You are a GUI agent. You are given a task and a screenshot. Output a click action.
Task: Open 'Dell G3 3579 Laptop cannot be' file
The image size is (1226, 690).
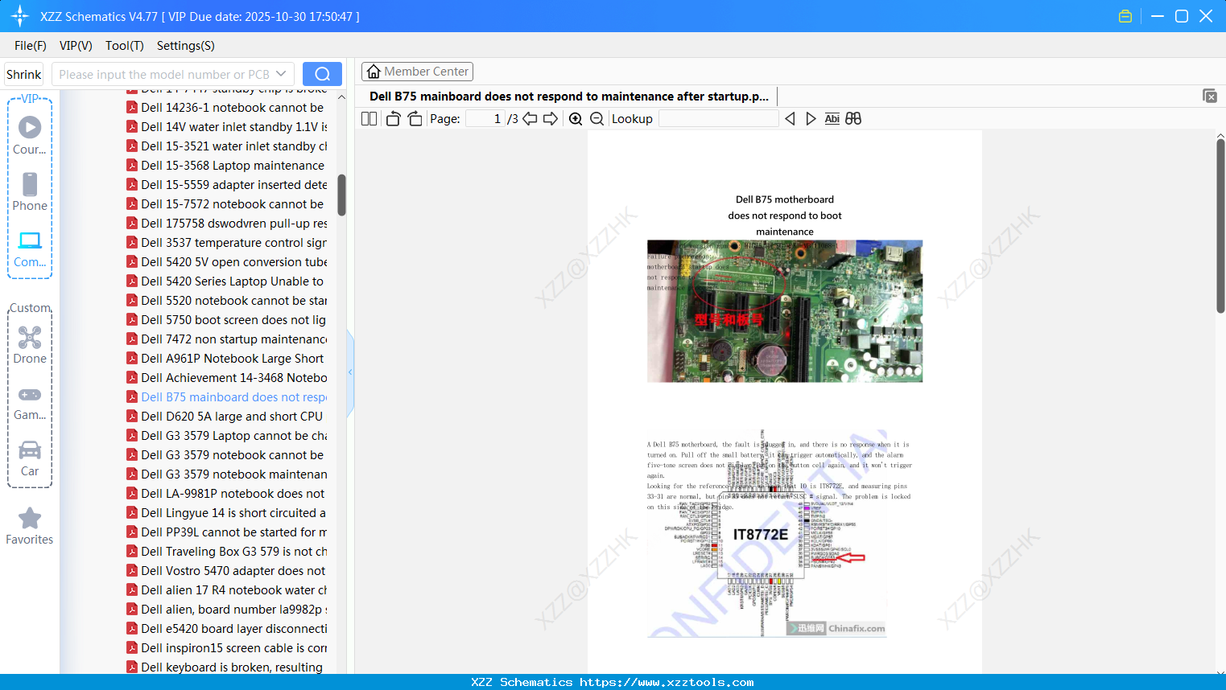[227, 436]
